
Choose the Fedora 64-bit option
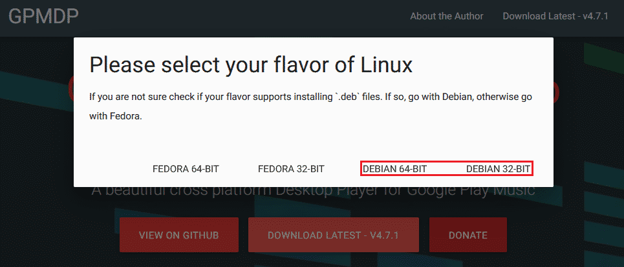186,169
